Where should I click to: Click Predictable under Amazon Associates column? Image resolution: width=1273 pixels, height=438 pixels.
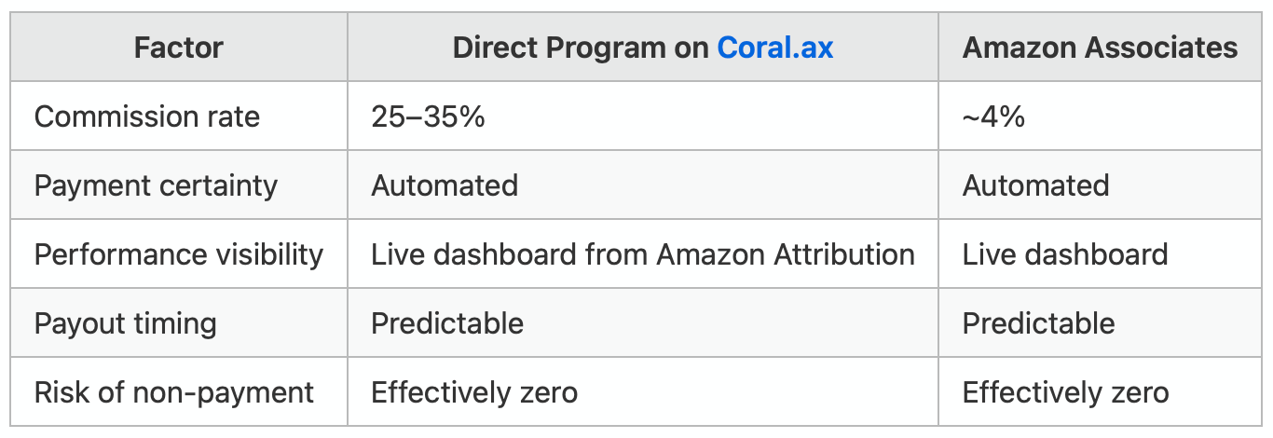pos(1038,323)
